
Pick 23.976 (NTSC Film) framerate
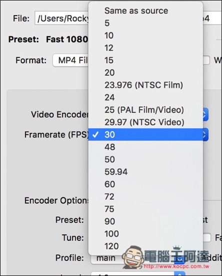(x=145, y=85)
